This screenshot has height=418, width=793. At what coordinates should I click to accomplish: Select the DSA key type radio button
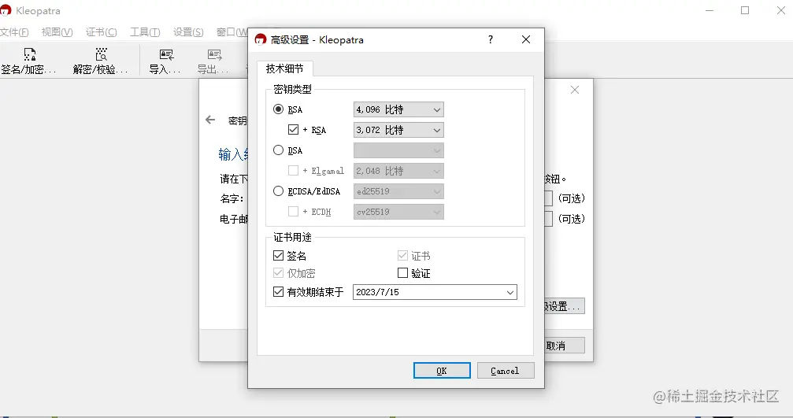[278, 150]
